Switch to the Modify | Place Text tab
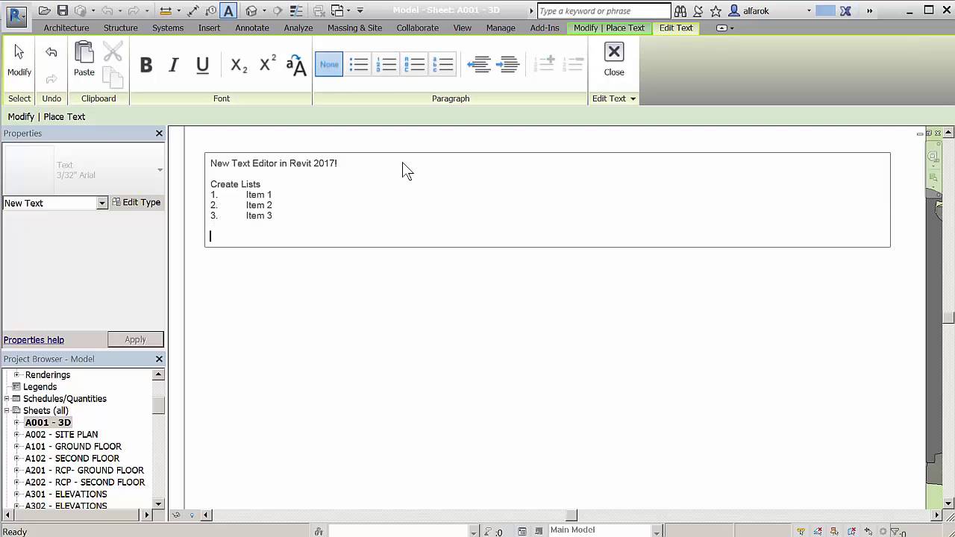955x537 pixels. 609,28
